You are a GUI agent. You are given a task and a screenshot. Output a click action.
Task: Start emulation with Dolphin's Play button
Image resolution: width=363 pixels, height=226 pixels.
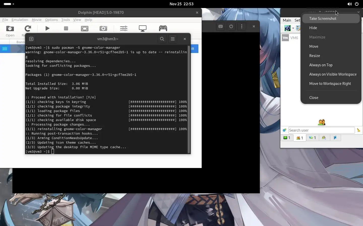point(47,28)
